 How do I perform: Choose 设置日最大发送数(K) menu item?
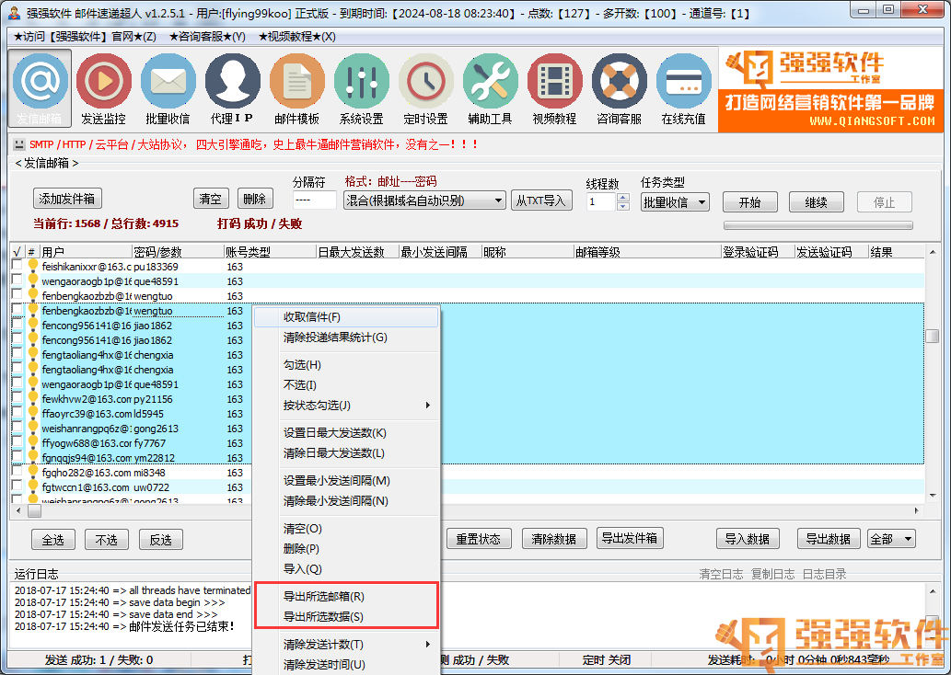click(x=346, y=432)
